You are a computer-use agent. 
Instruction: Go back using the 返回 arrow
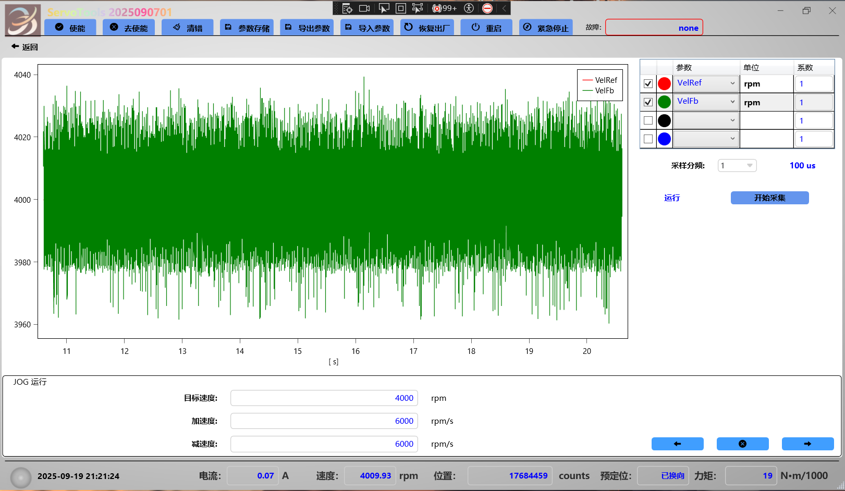pos(25,47)
